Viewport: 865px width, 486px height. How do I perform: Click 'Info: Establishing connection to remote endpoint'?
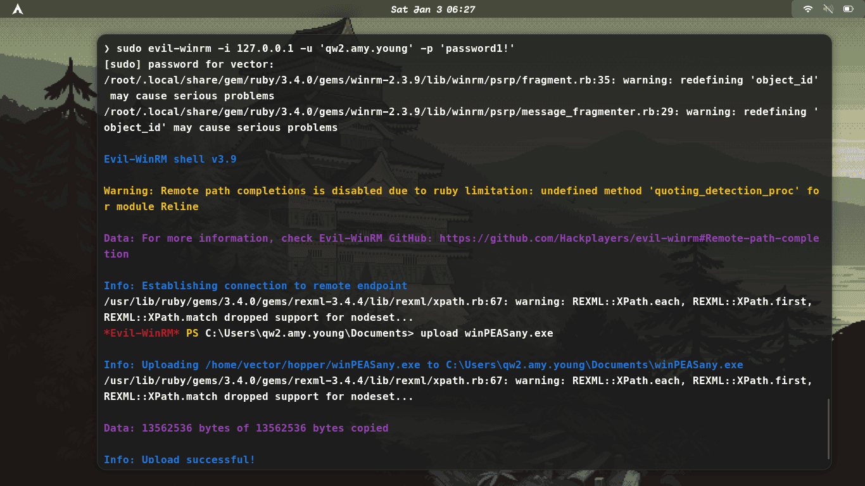tap(256, 286)
